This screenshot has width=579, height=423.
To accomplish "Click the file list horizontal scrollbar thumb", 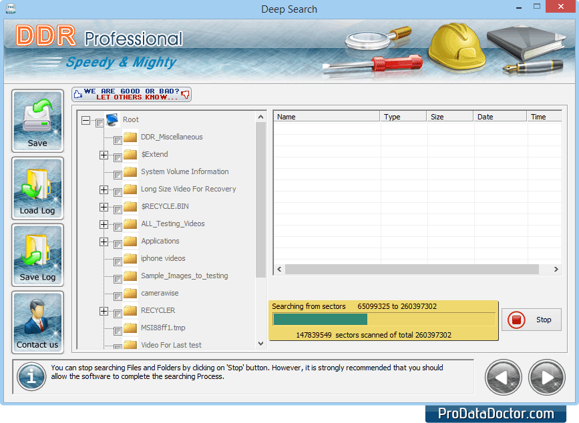I will (412, 270).
